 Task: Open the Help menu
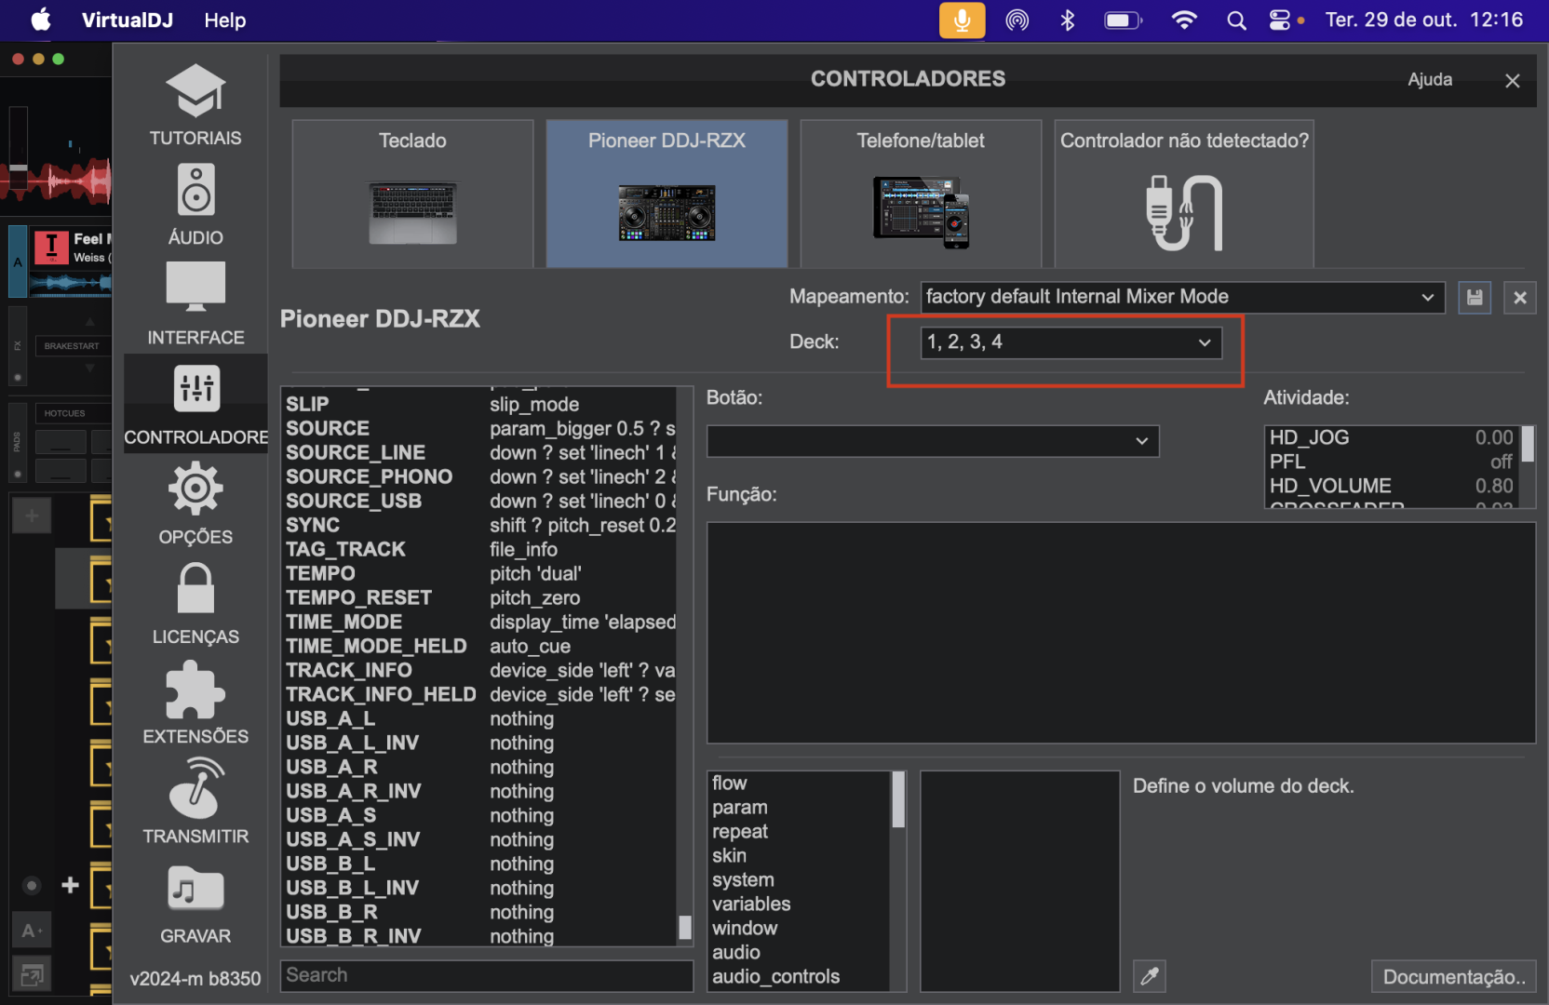[x=225, y=20]
